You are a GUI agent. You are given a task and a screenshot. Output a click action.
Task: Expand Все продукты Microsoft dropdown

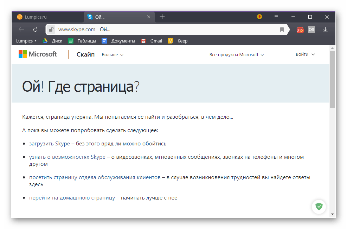click(x=236, y=55)
